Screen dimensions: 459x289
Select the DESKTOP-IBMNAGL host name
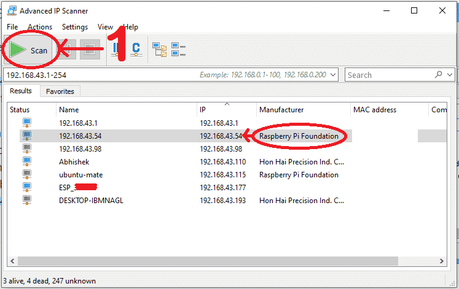(91, 201)
